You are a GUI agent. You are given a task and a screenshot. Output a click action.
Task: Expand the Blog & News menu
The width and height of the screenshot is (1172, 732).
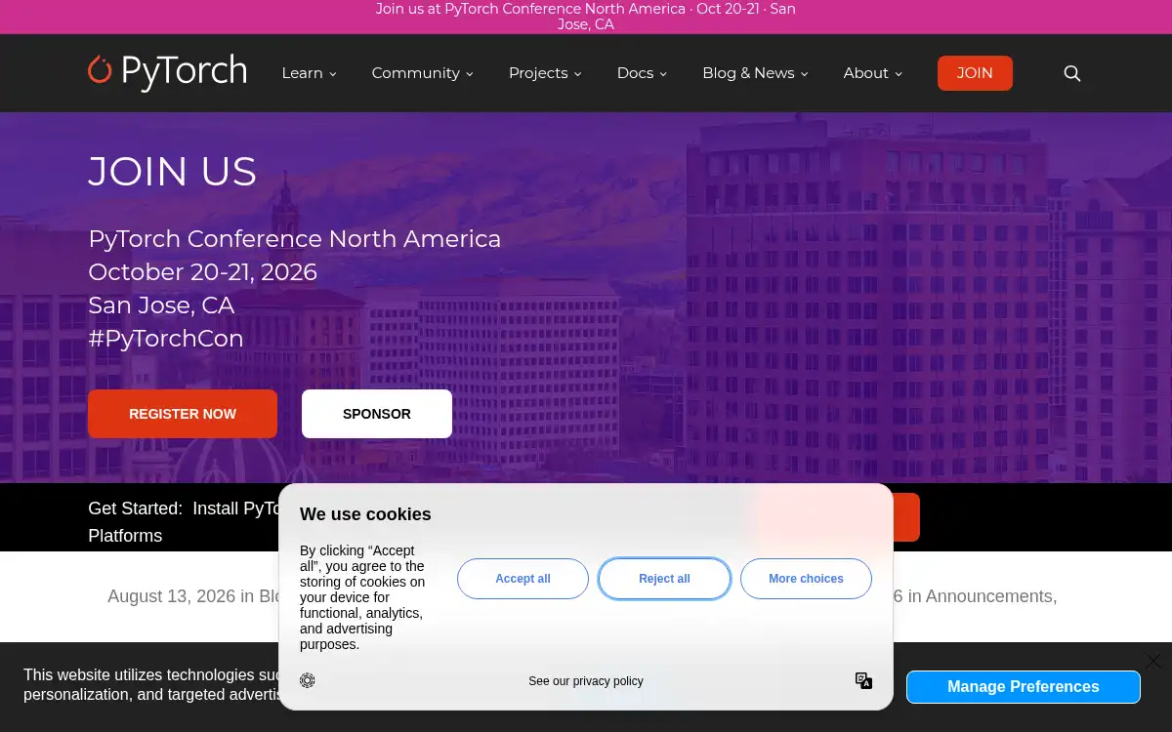click(755, 73)
